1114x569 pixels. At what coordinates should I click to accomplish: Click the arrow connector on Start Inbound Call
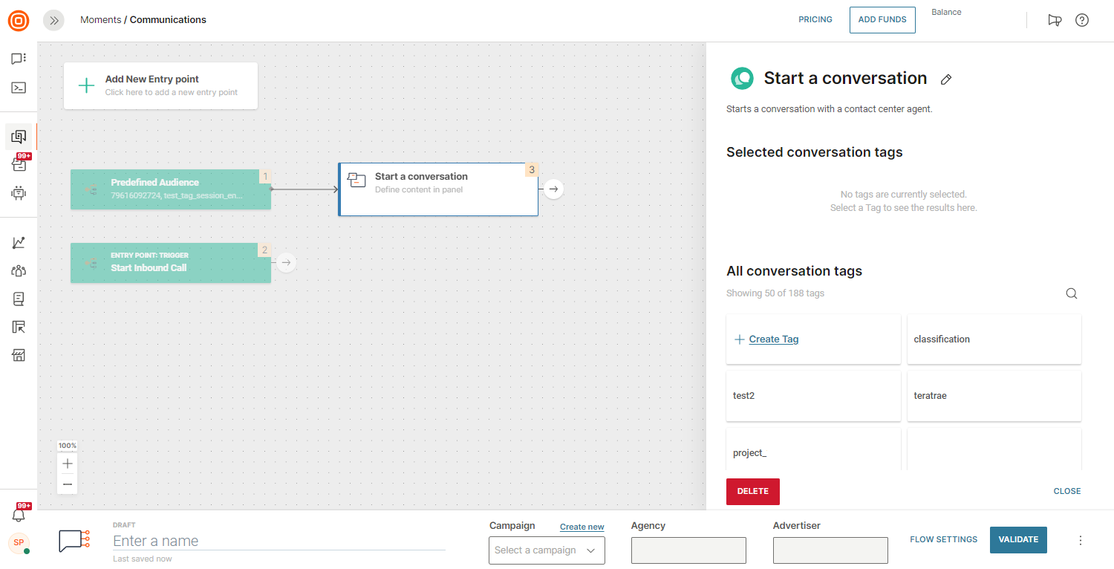tap(286, 262)
